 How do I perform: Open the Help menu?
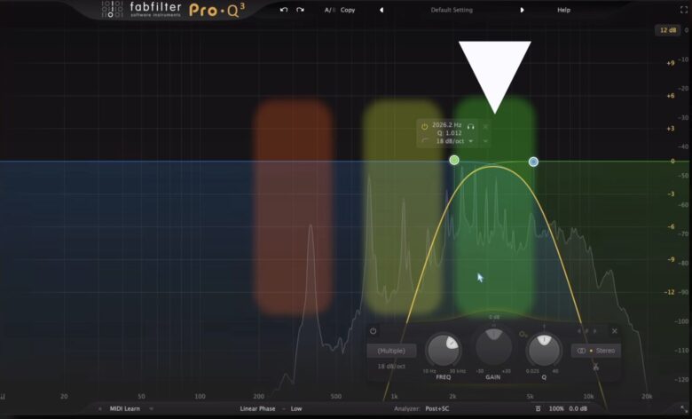coord(563,10)
